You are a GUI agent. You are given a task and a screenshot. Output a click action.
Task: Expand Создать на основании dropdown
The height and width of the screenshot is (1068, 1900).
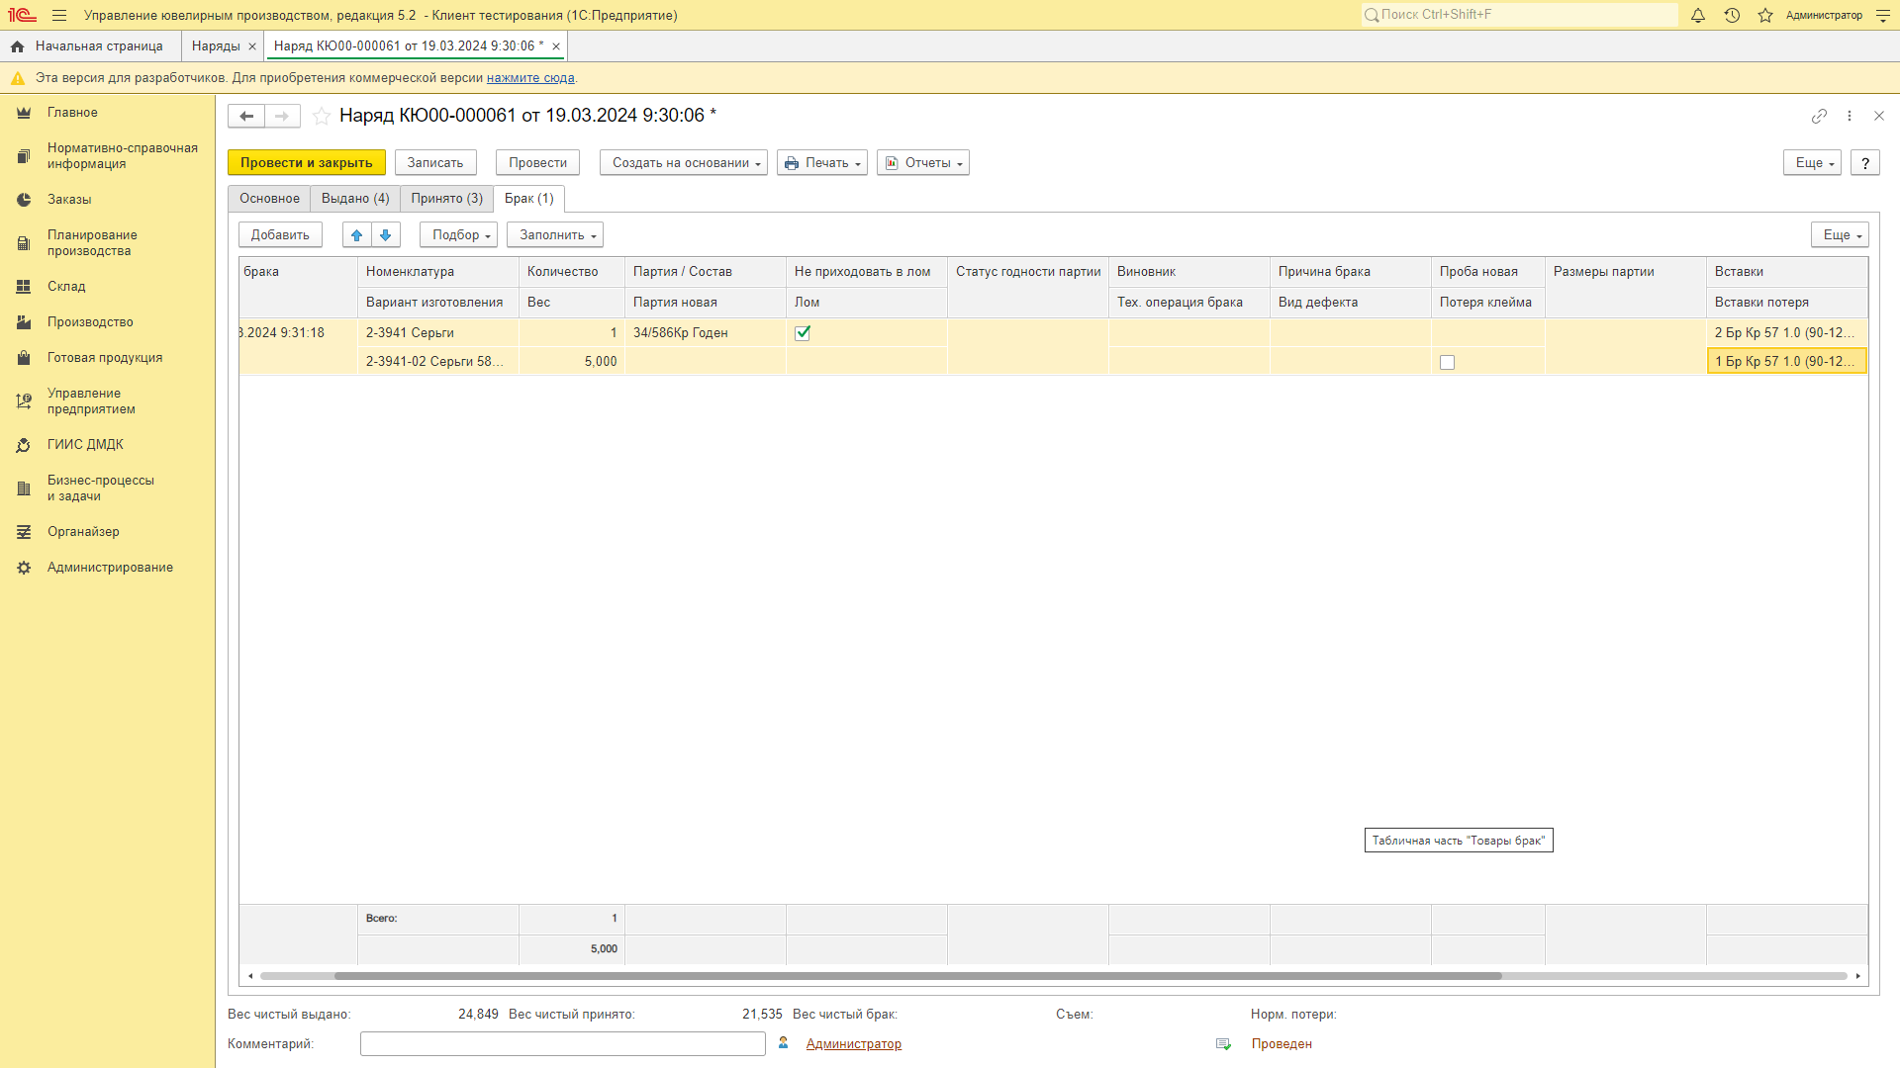[684, 163]
